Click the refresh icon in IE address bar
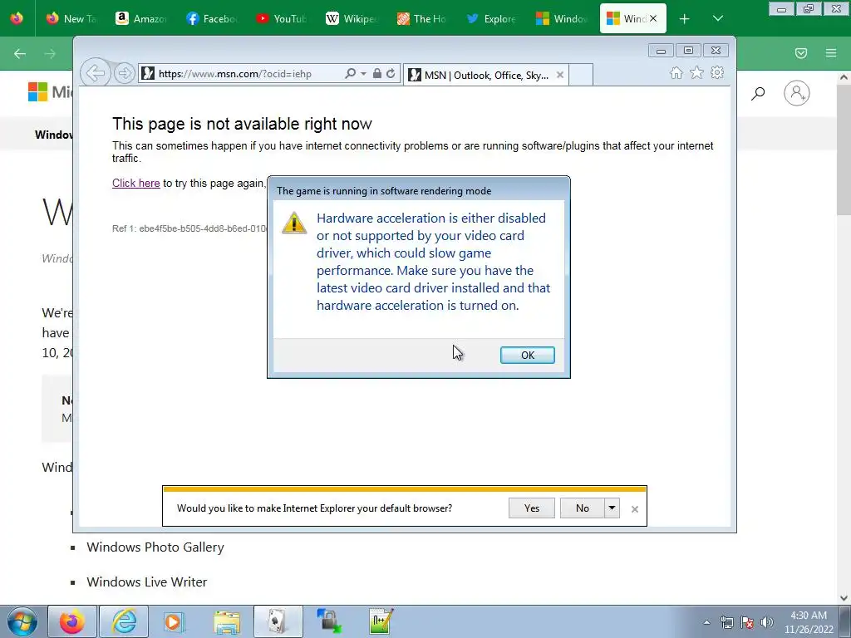 click(x=391, y=73)
